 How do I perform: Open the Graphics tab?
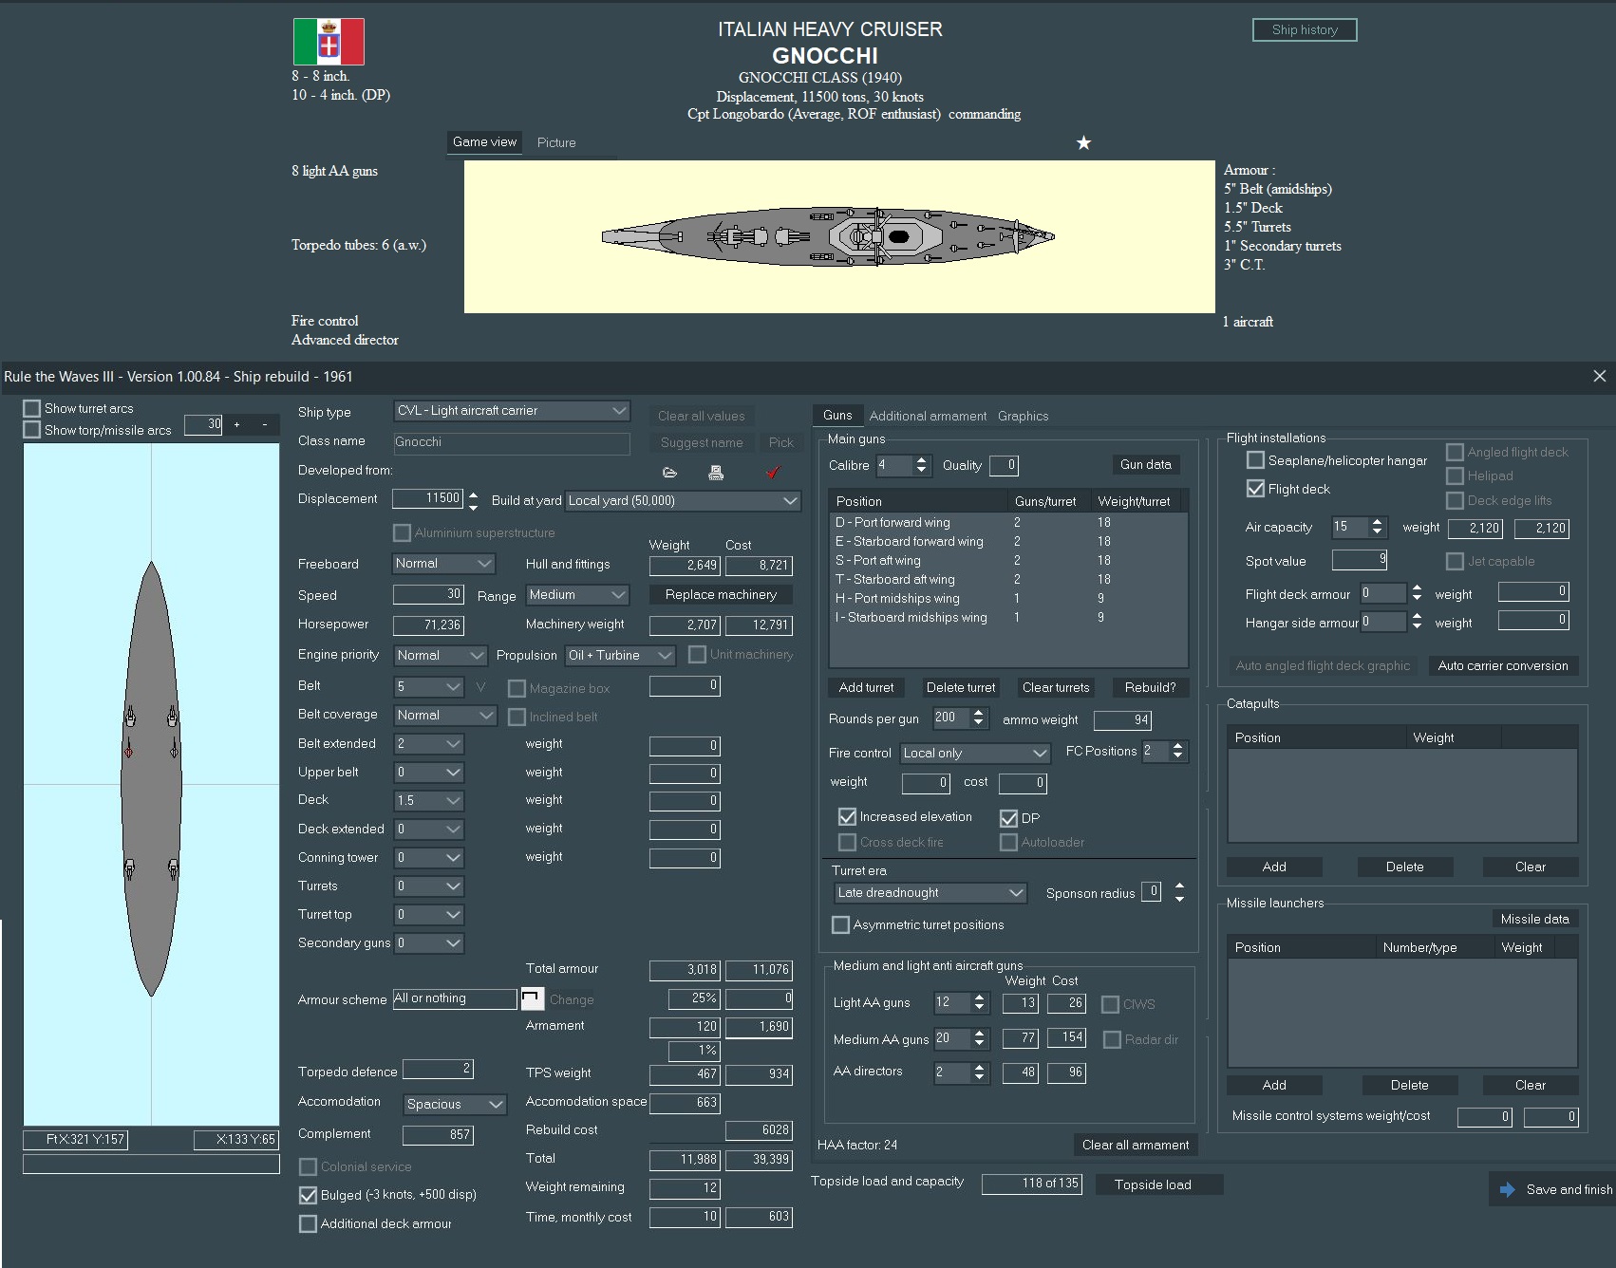1023,416
